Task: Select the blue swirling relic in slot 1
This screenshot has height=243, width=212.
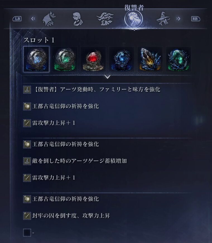Action: pyautogui.click(x=36, y=59)
